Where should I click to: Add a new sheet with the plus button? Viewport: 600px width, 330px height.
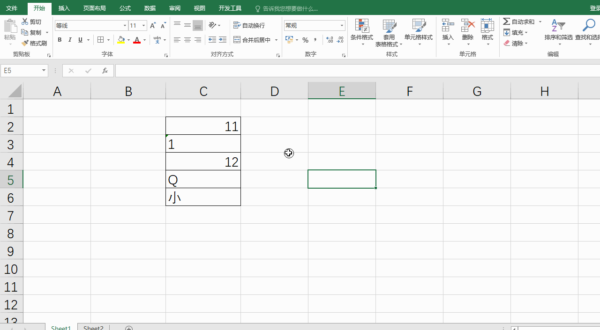coord(129,328)
